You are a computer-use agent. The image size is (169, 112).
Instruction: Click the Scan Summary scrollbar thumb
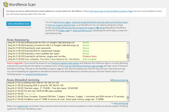[x=128, y=56]
